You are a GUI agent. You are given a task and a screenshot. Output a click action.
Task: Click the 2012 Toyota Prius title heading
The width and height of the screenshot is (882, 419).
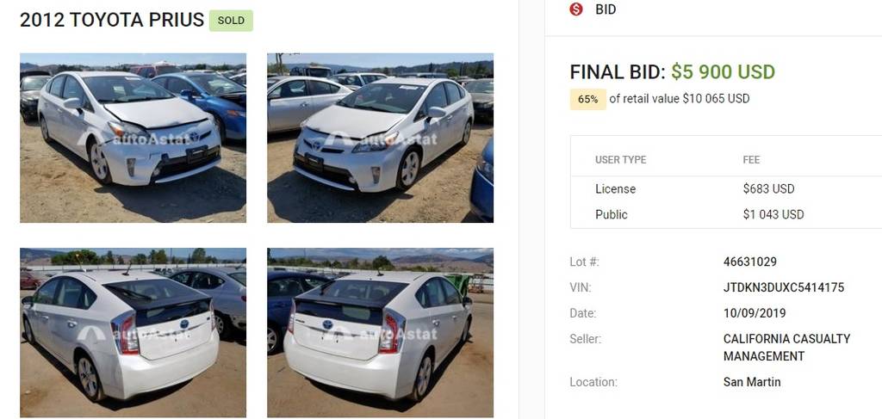[x=112, y=21]
